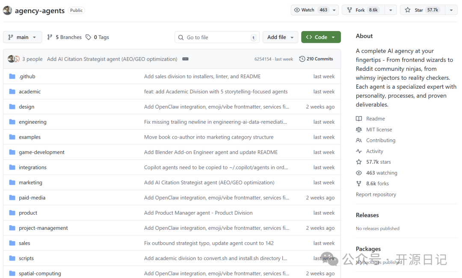The height and width of the screenshot is (278, 462).
Task: Open the commit history via the clock icon
Action: (x=302, y=58)
